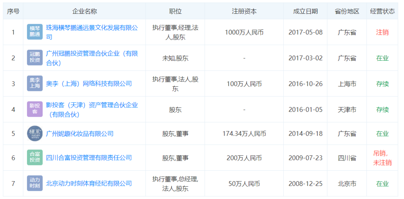
Task: Click the 省份地区 column header
Action: click(x=347, y=11)
